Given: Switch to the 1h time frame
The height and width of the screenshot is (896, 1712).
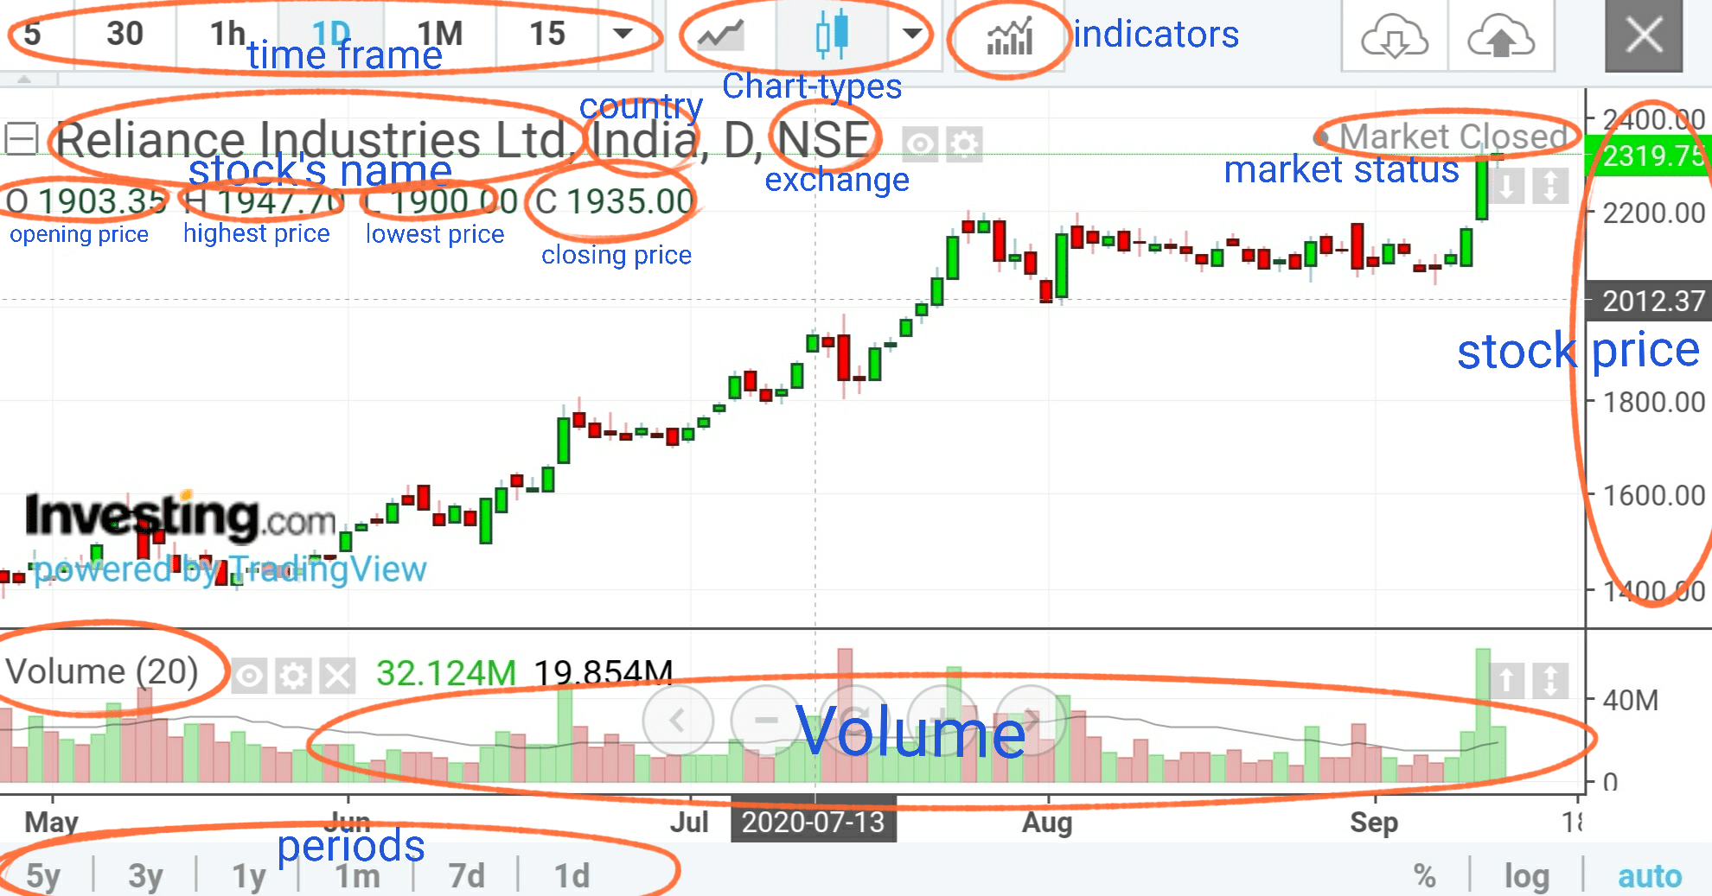Looking at the screenshot, I should pyautogui.click(x=228, y=35).
